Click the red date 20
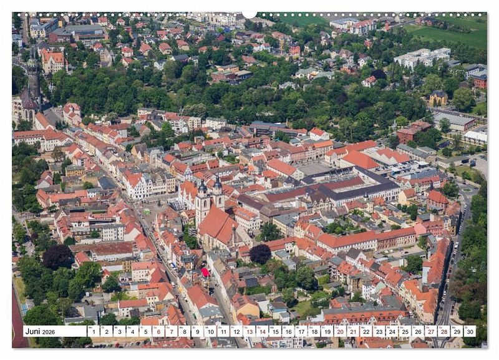The image size is (499, 360). pos(340,331)
